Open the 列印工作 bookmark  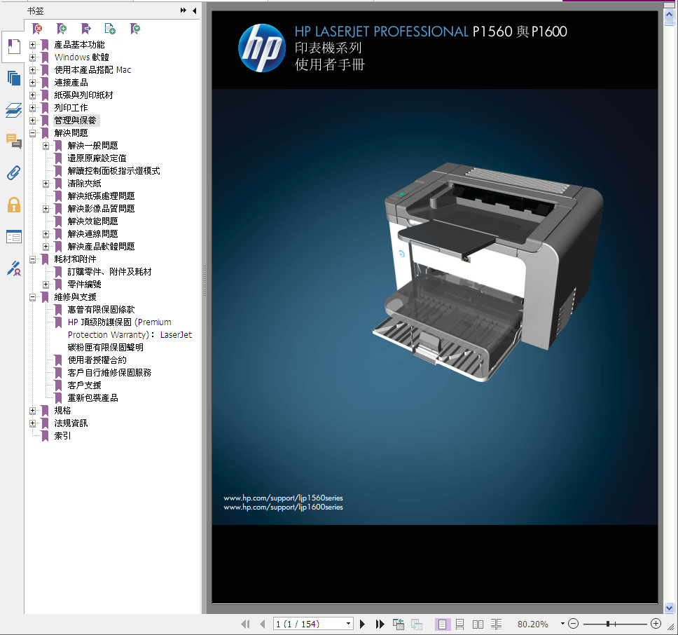71,108
